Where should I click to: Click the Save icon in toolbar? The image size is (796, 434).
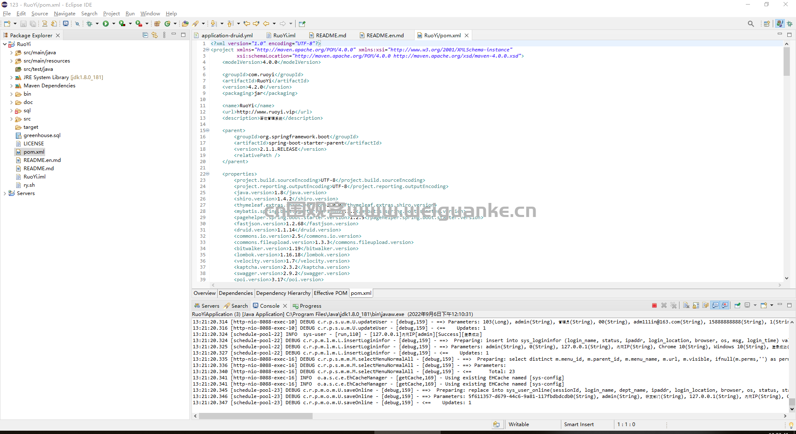[x=24, y=24]
